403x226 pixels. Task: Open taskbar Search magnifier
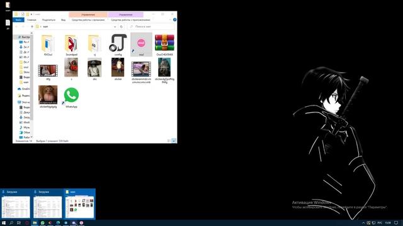pyautogui.click(x=11, y=223)
